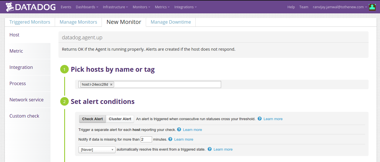Open Learn more link for auto resolve
The width and height of the screenshot is (380, 162).
pos(223,149)
